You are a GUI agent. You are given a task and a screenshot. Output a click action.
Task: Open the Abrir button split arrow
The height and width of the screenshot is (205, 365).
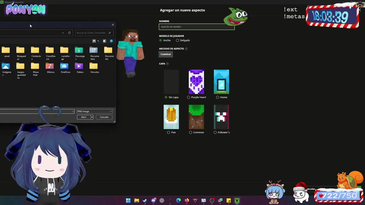pyautogui.click(x=92, y=117)
